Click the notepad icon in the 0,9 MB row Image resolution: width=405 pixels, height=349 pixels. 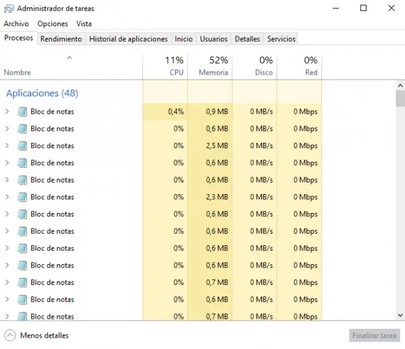coord(22,112)
